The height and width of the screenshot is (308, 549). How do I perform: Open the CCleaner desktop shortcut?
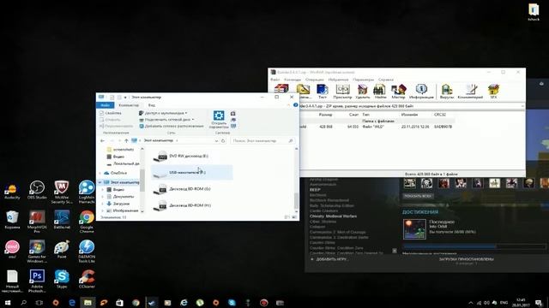(87, 278)
